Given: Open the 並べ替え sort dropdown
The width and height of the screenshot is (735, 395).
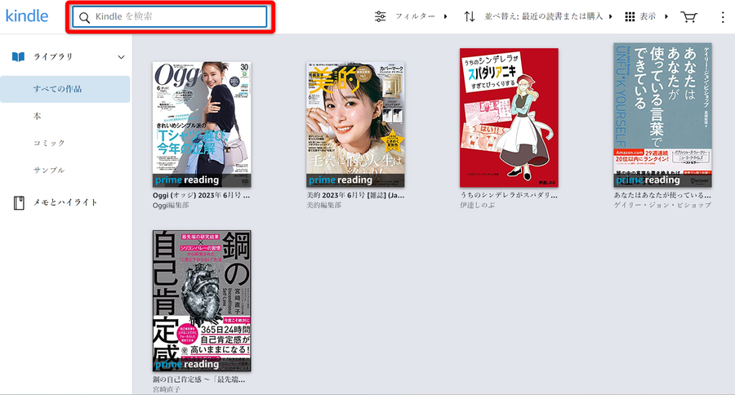Looking at the screenshot, I should point(549,16).
